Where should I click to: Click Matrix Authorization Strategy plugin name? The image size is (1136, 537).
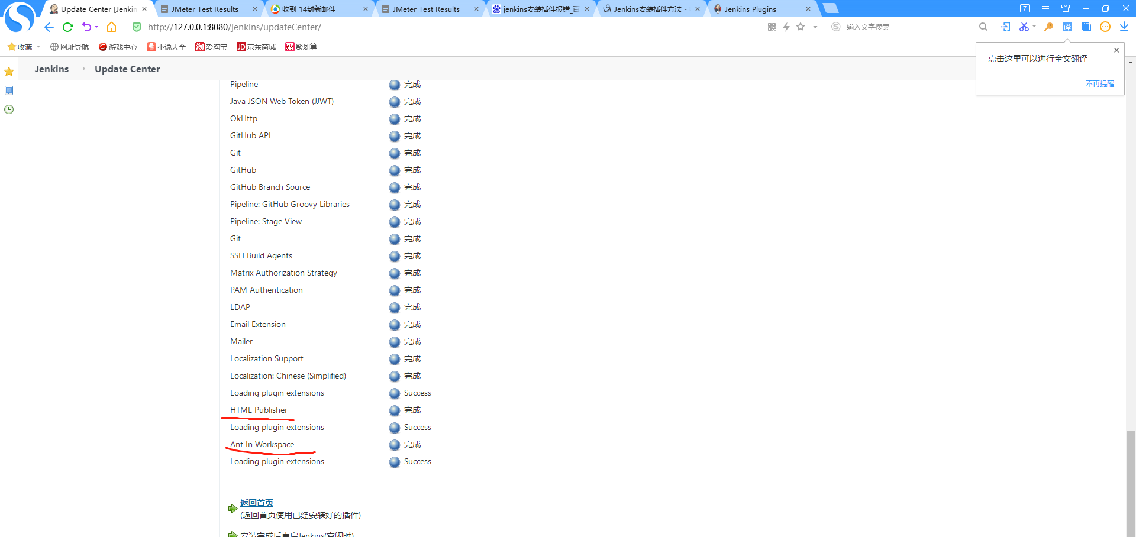coord(283,273)
